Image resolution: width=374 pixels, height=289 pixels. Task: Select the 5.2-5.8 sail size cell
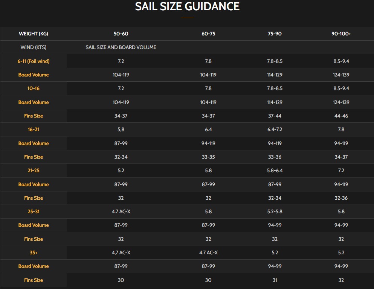tap(275, 212)
